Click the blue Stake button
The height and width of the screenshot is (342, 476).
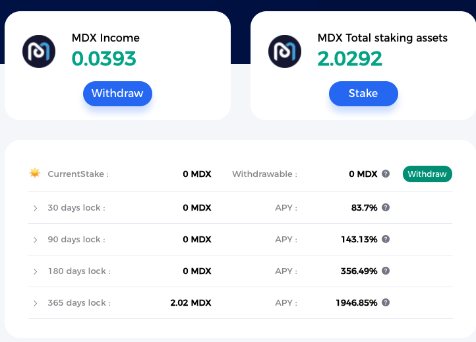coord(363,94)
